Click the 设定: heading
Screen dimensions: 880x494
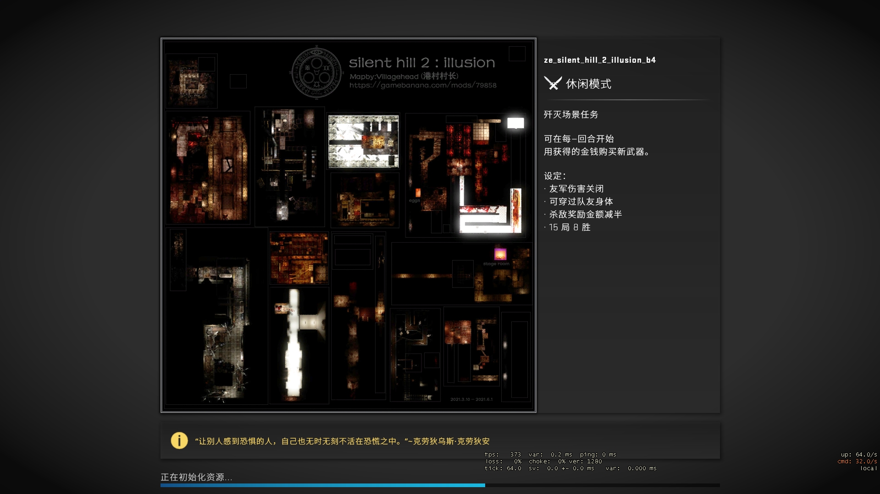(555, 176)
